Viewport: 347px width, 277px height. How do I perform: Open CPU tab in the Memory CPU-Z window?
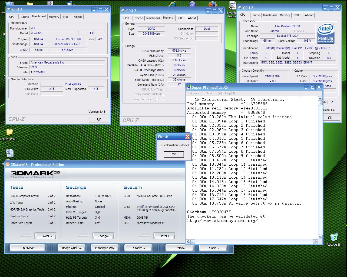tap(126, 18)
